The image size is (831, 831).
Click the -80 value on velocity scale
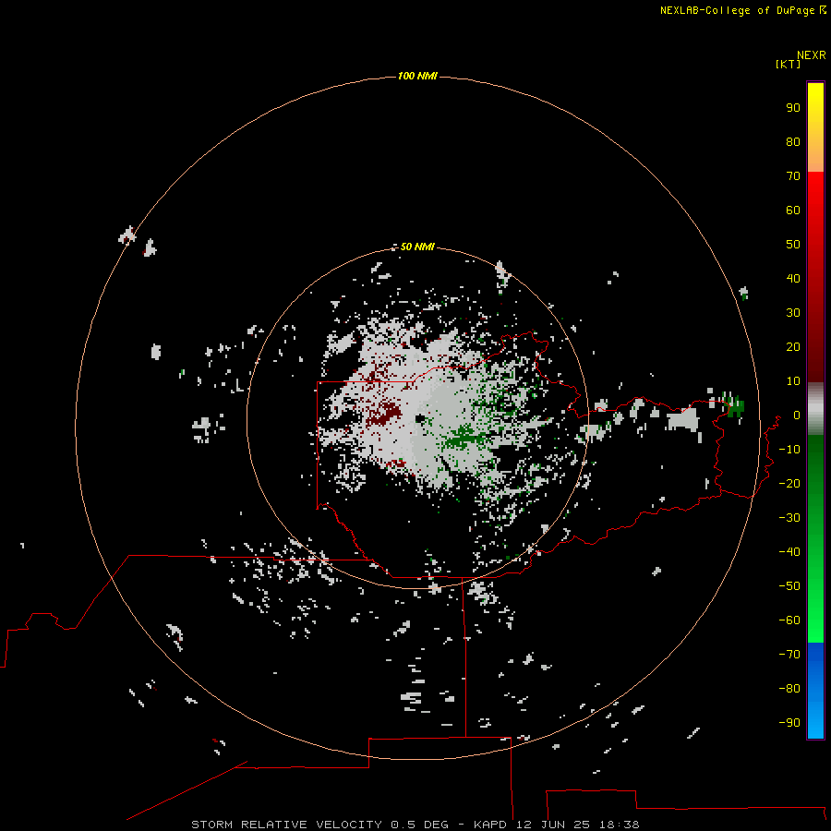pyautogui.click(x=789, y=689)
